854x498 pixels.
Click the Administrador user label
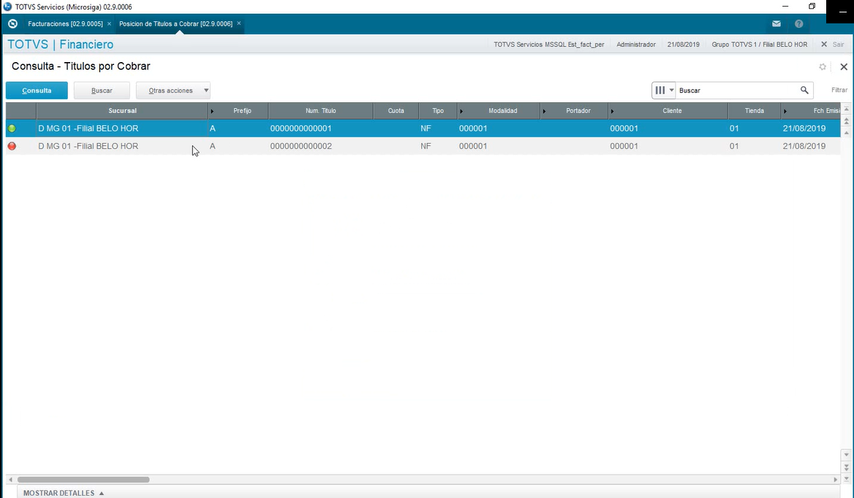pyautogui.click(x=636, y=45)
